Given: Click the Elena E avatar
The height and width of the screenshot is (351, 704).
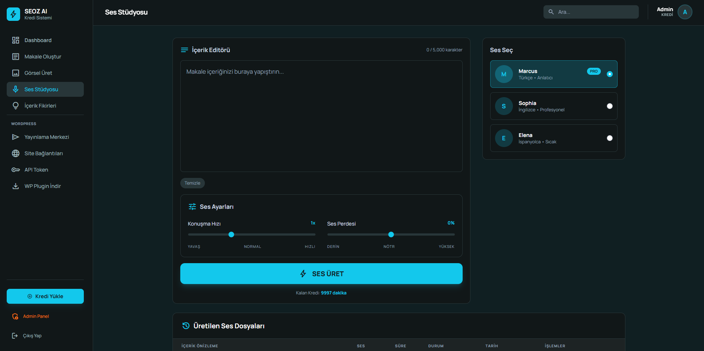Looking at the screenshot, I should pos(504,138).
